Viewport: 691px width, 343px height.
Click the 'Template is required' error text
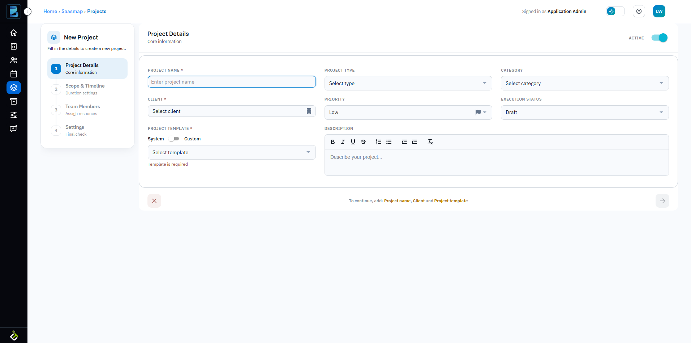(x=168, y=164)
